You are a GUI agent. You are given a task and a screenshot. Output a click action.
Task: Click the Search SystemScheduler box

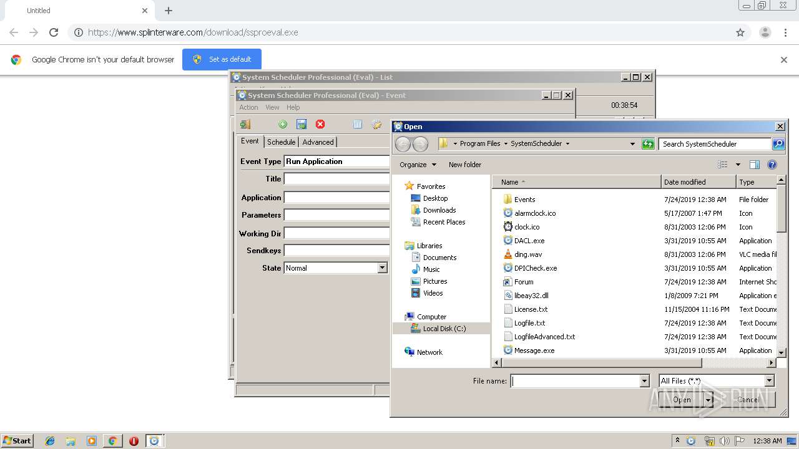point(715,144)
